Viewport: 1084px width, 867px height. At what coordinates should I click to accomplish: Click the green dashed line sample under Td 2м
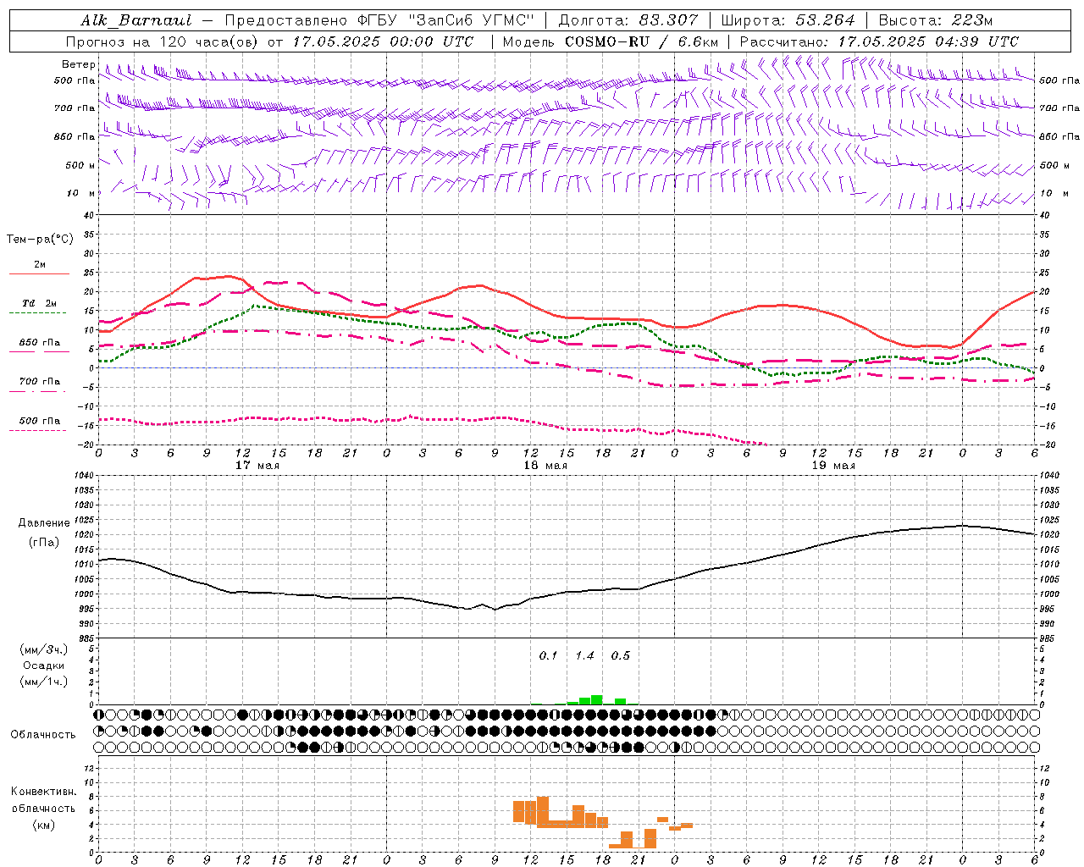click(x=37, y=312)
